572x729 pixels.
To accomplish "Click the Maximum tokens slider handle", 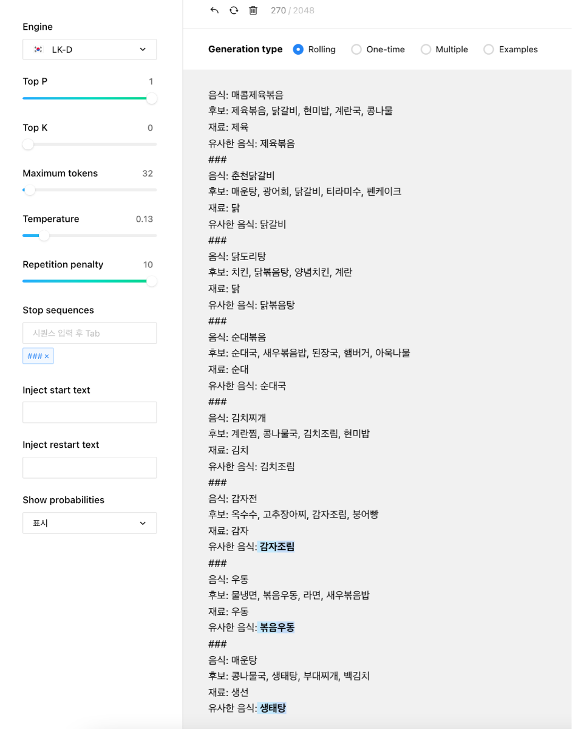I will click(x=30, y=190).
